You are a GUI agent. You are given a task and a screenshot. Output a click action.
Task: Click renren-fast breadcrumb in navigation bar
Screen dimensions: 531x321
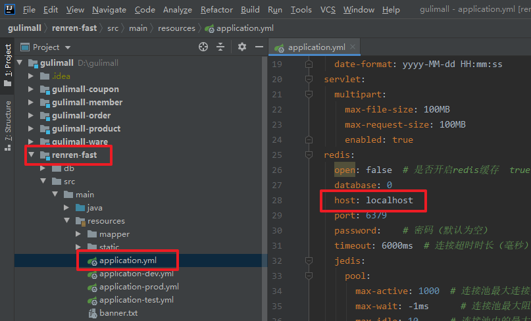[74, 28]
